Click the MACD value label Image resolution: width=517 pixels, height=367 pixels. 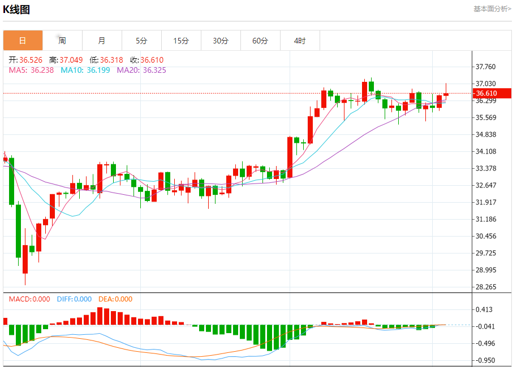click(29, 299)
